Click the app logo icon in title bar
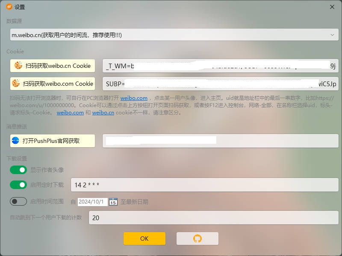 9,7
